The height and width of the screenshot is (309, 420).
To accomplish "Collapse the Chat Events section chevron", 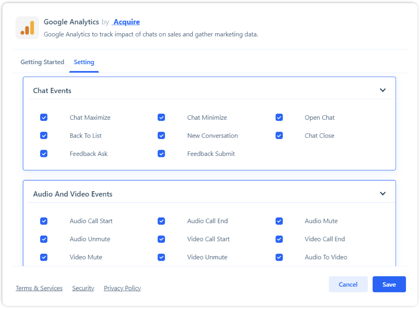I will [x=383, y=90].
